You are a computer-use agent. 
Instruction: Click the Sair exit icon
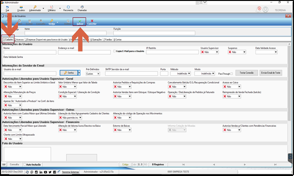[7, 7]
